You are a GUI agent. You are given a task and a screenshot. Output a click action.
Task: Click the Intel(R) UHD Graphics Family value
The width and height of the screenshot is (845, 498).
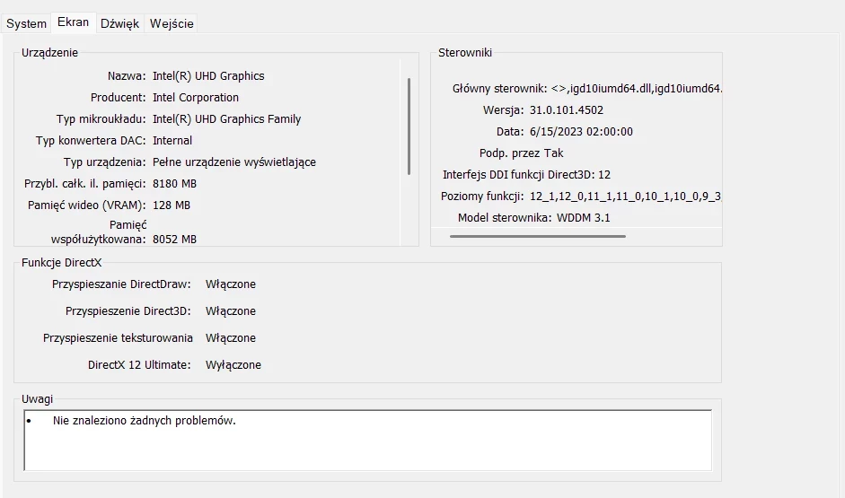(227, 119)
